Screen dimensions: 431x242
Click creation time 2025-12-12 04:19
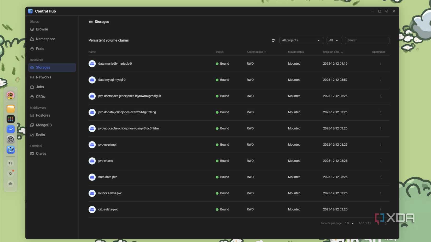[335, 64]
